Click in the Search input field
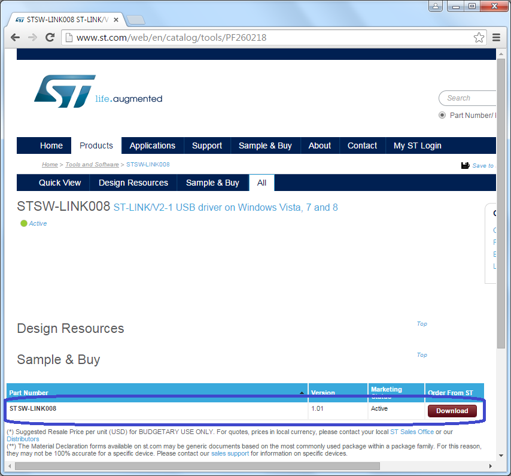This screenshot has height=476, width=511. (x=468, y=98)
